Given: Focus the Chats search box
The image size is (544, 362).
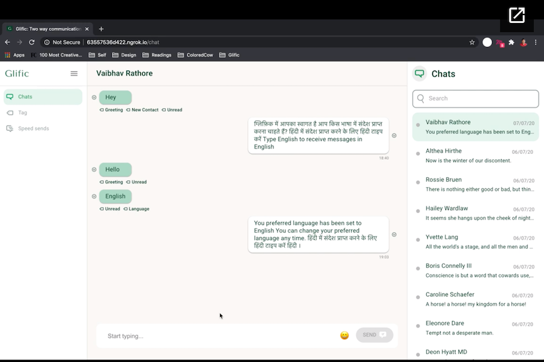Looking at the screenshot, I should 475,98.
